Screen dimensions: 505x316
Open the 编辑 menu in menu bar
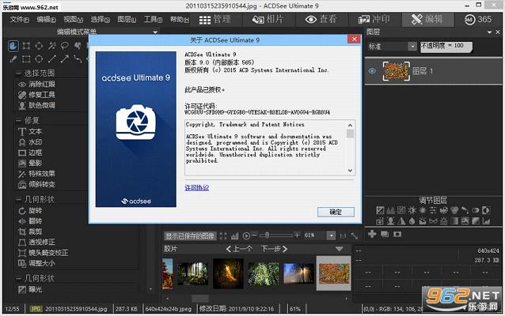tap(46, 20)
